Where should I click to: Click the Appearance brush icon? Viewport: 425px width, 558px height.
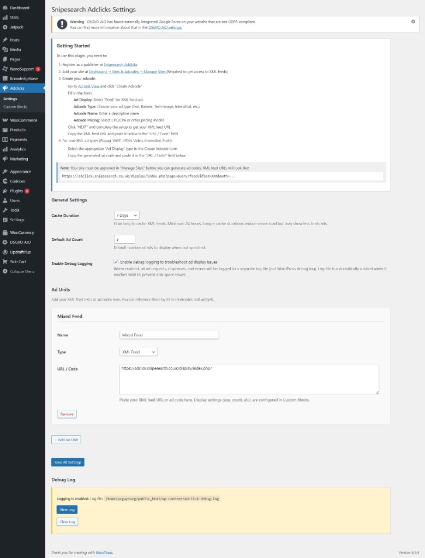tap(5, 172)
